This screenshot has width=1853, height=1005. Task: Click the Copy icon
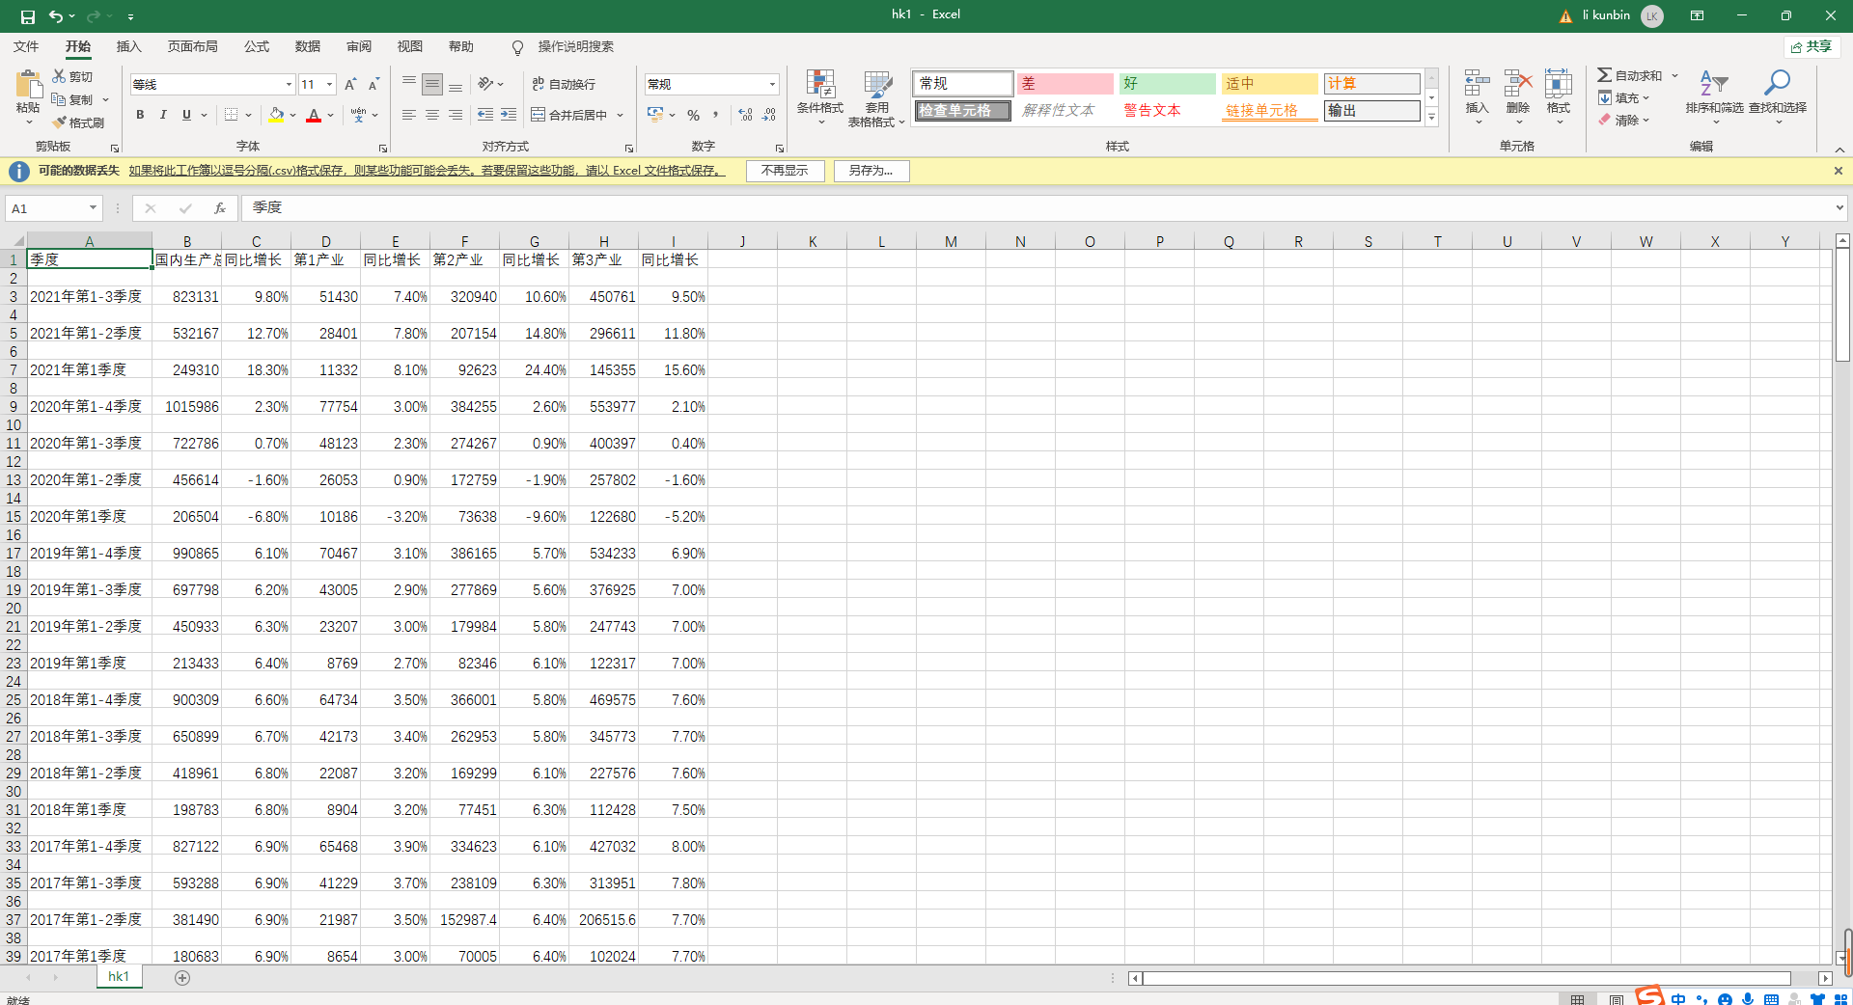(x=59, y=99)
